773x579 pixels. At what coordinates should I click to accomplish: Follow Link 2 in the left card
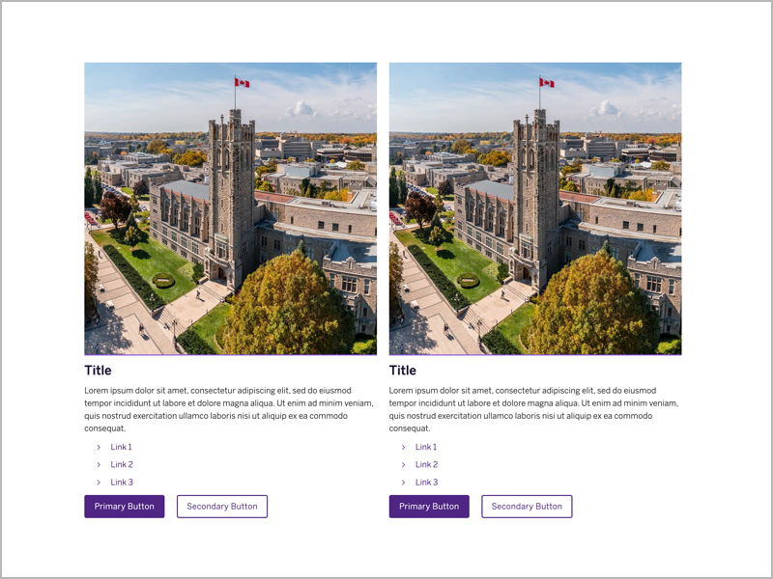point(122,465)
